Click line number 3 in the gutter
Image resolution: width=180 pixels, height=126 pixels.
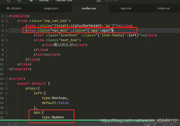tap(3, 26)
